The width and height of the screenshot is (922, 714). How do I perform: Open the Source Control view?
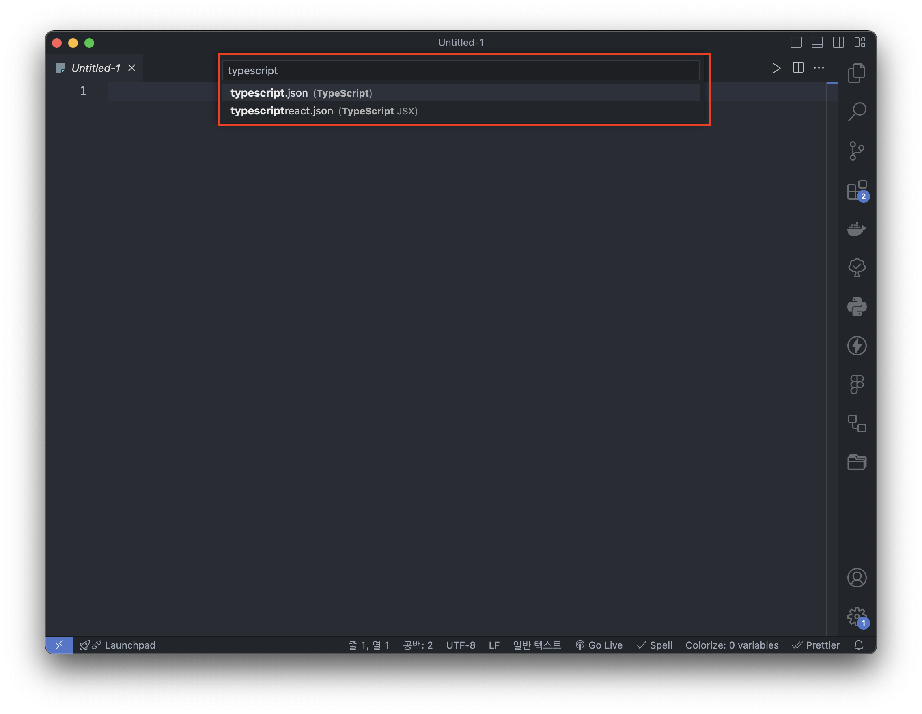click(x=857, y=151)
